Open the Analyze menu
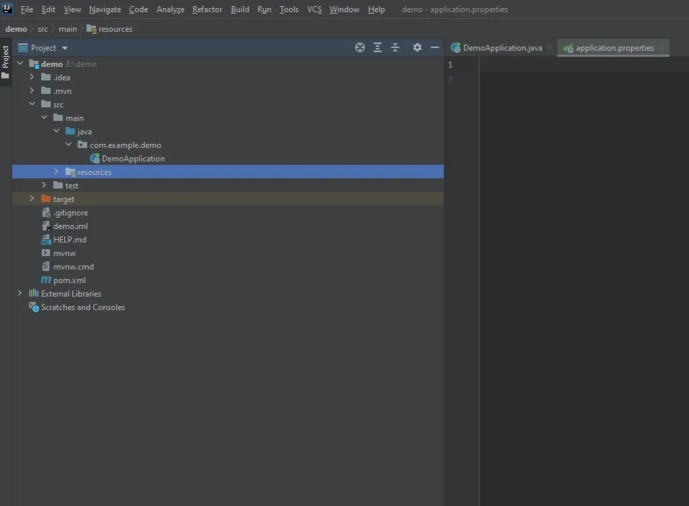Viewport: 689px width, 506px height. click(170, 9)
